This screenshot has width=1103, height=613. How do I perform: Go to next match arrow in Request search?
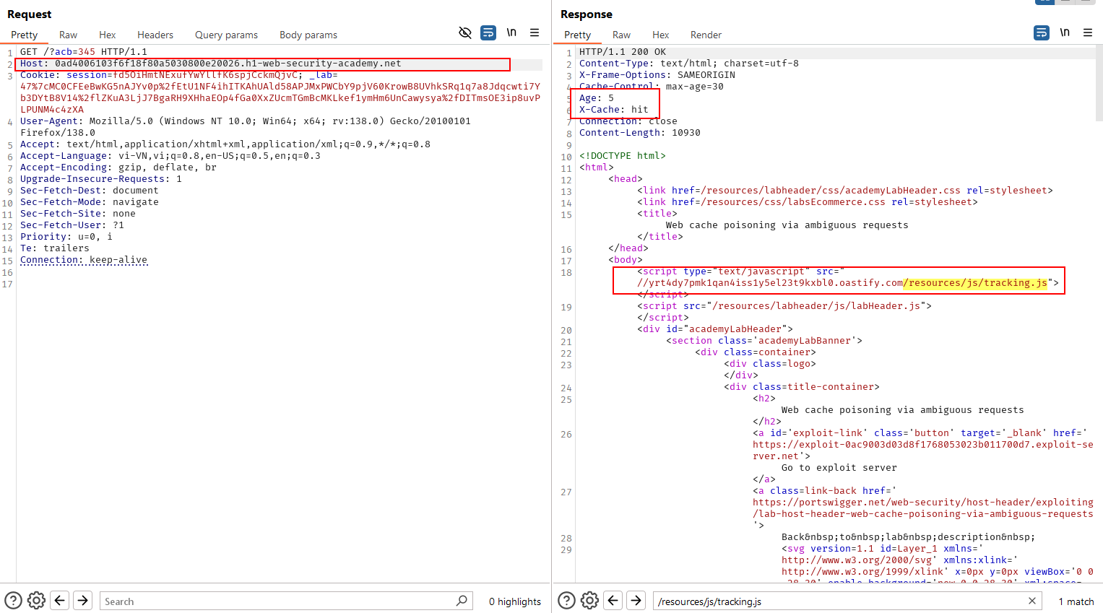(x=83, y=601)
